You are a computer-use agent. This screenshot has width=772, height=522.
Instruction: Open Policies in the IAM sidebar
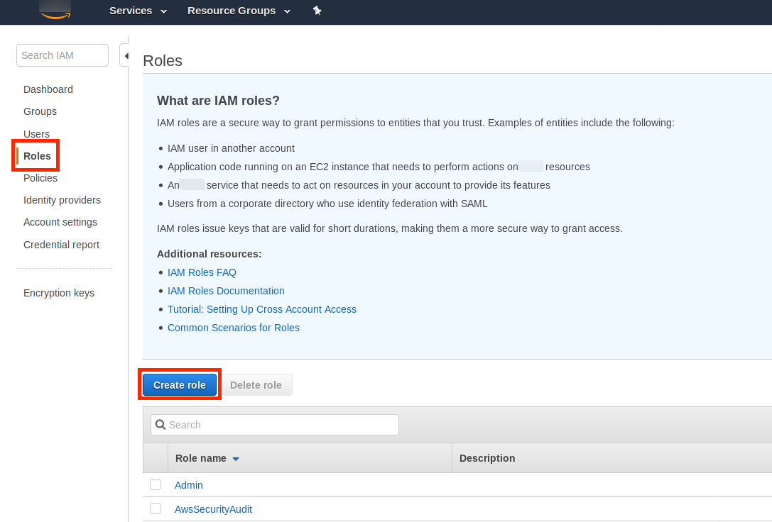click(40, 178)
